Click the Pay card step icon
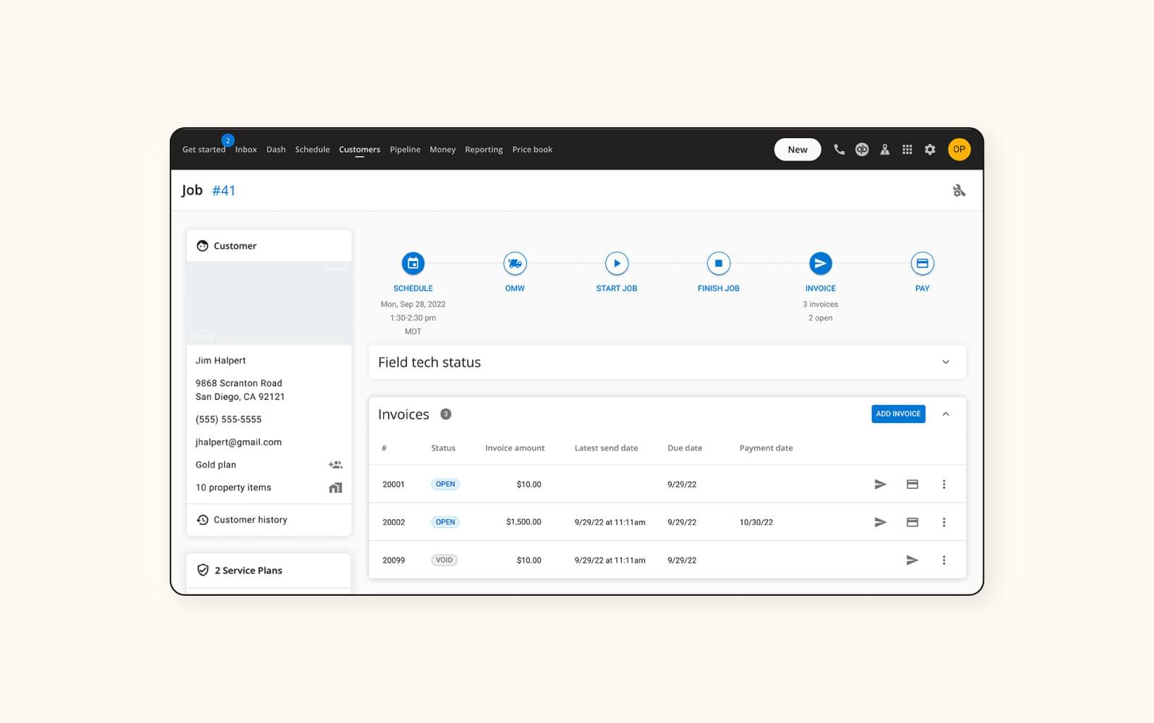The image size is (1154, 723). [x=923, y=263]
